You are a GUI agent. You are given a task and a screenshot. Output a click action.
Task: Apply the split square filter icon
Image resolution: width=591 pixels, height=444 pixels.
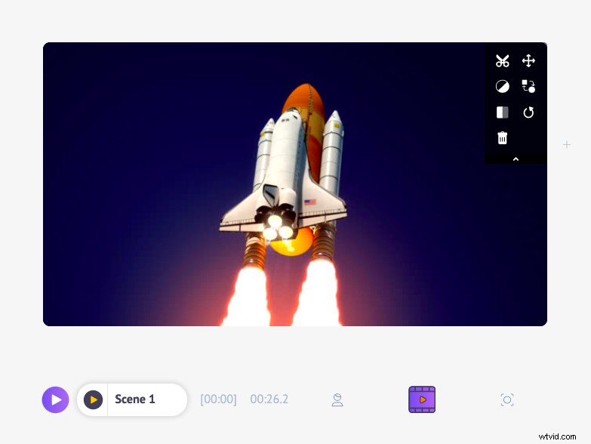[x=502, y=113]
